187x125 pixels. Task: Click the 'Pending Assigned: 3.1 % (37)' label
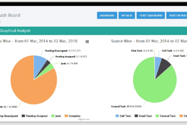point(71,57)
